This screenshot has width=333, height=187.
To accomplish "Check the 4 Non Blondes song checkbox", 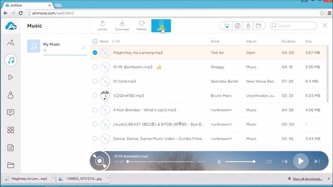I will tap(95, 110).
